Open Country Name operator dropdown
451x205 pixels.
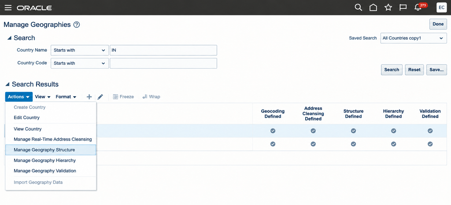pos(80,50)
